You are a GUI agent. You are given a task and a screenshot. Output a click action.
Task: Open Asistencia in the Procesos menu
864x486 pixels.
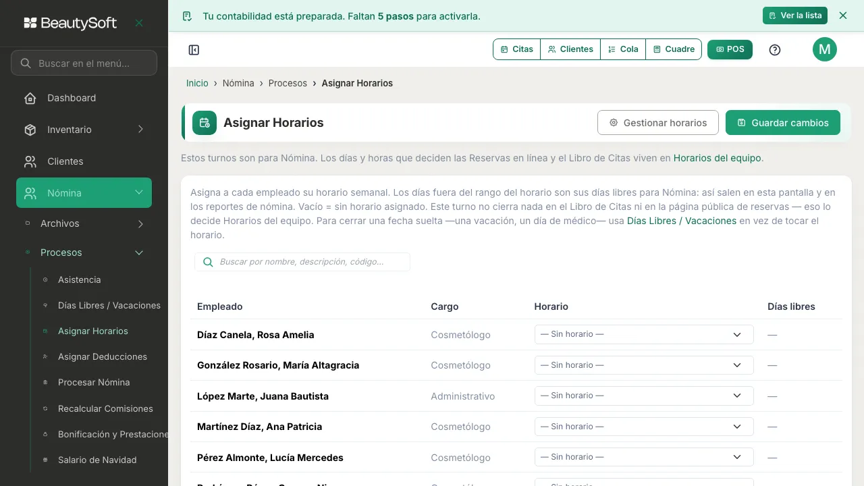(x=79, y=279)
